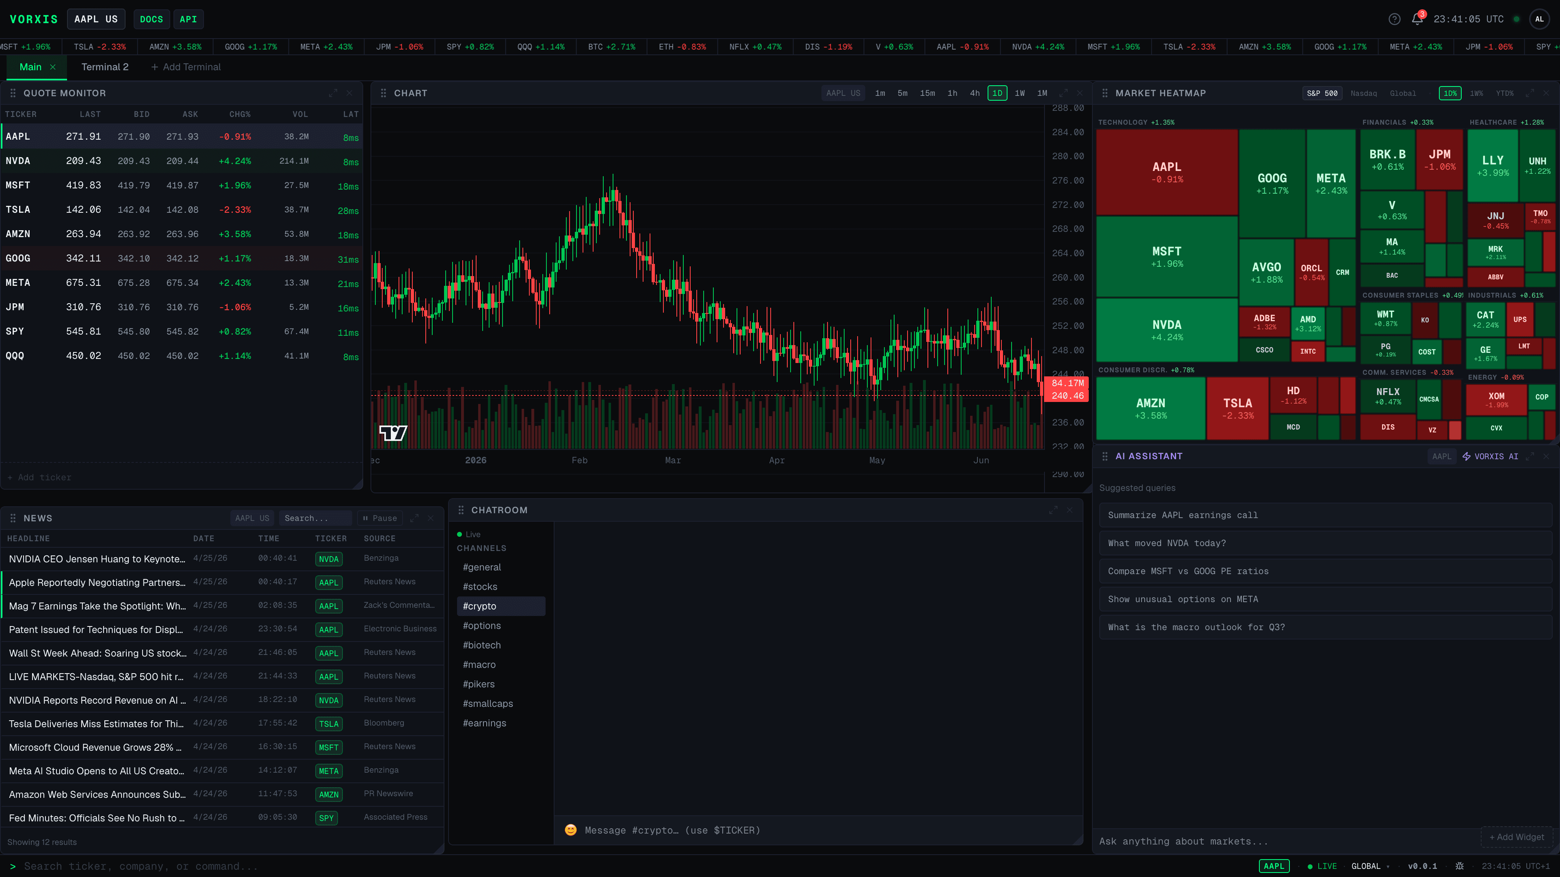
Task: Grab the Quote Monitor drag handle icon
Action: click(13, 93)
